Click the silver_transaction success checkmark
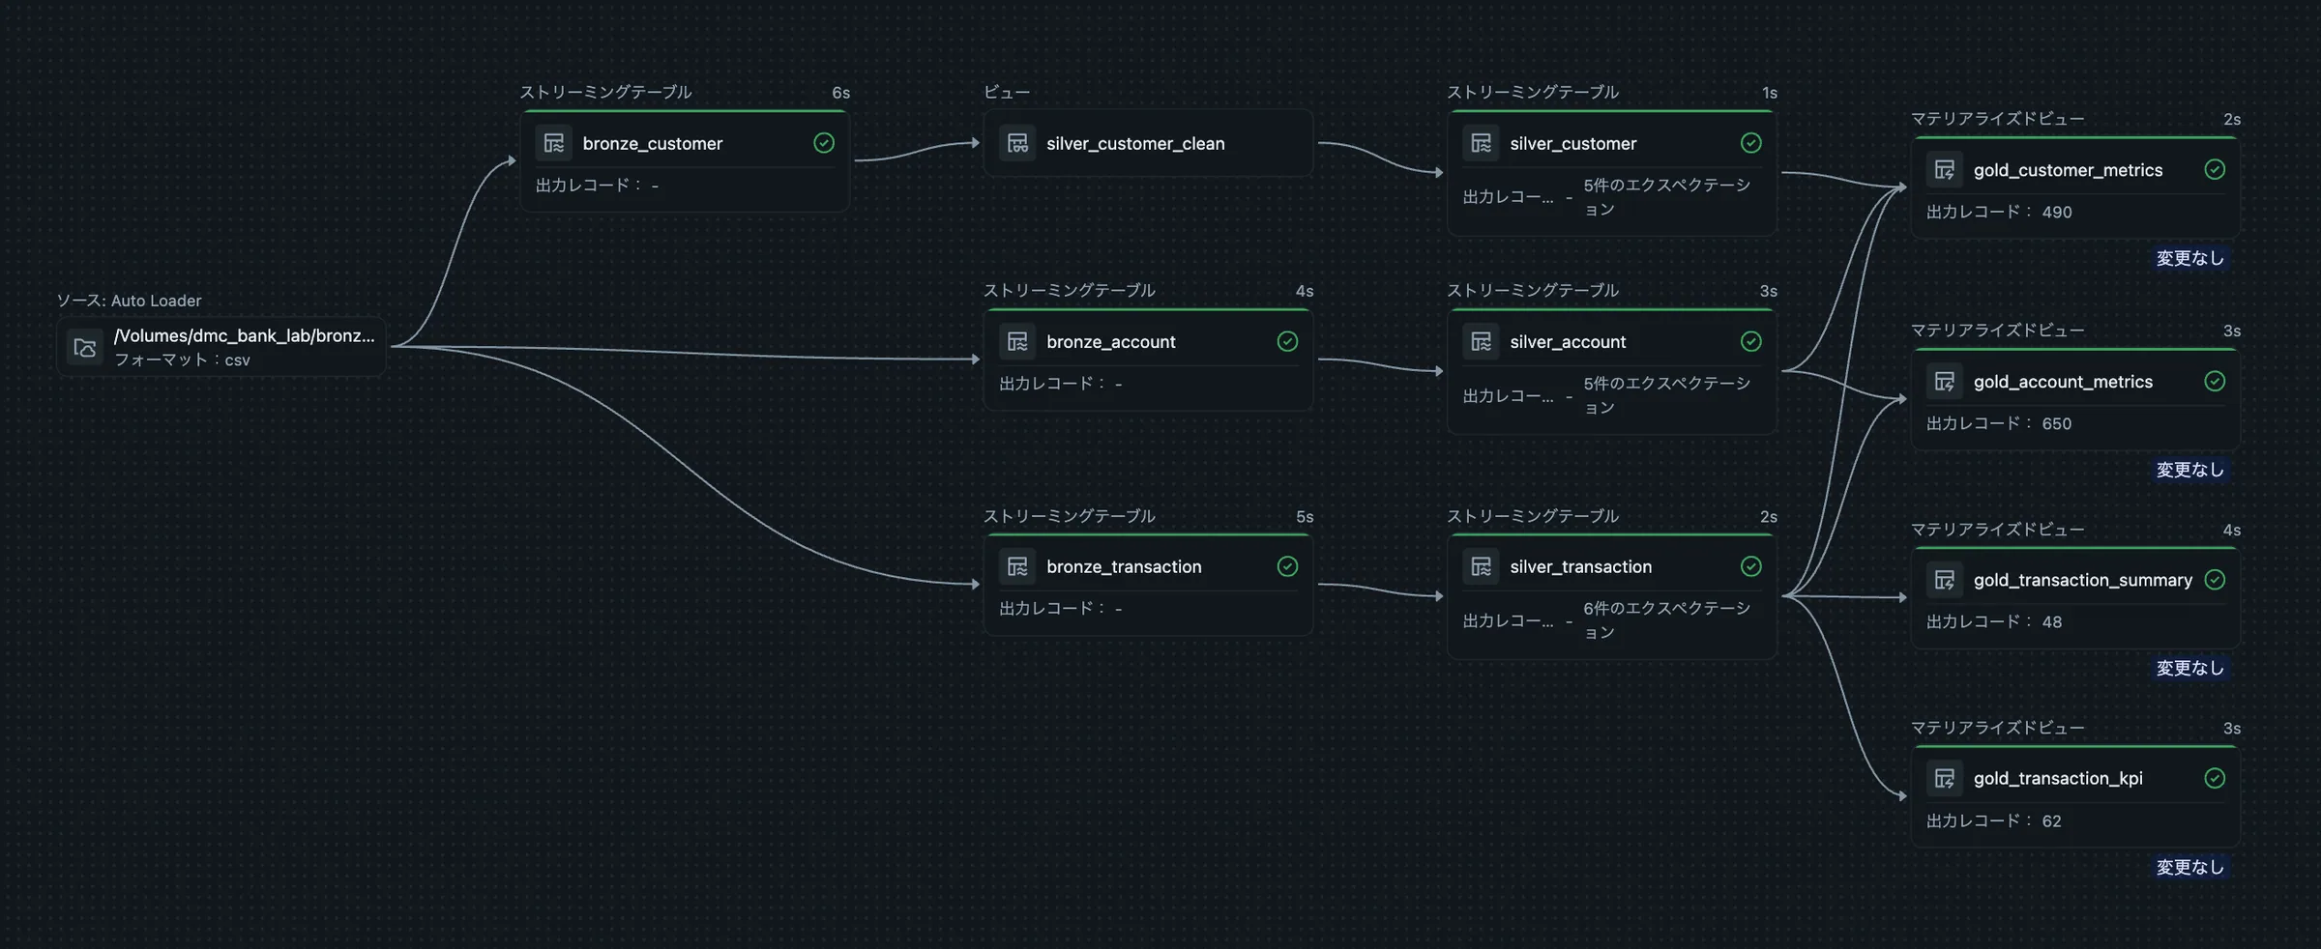 [x=1751, y=566]
